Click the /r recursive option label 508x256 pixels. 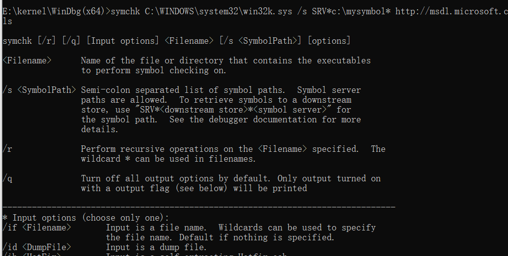click(x=7, y=149)
